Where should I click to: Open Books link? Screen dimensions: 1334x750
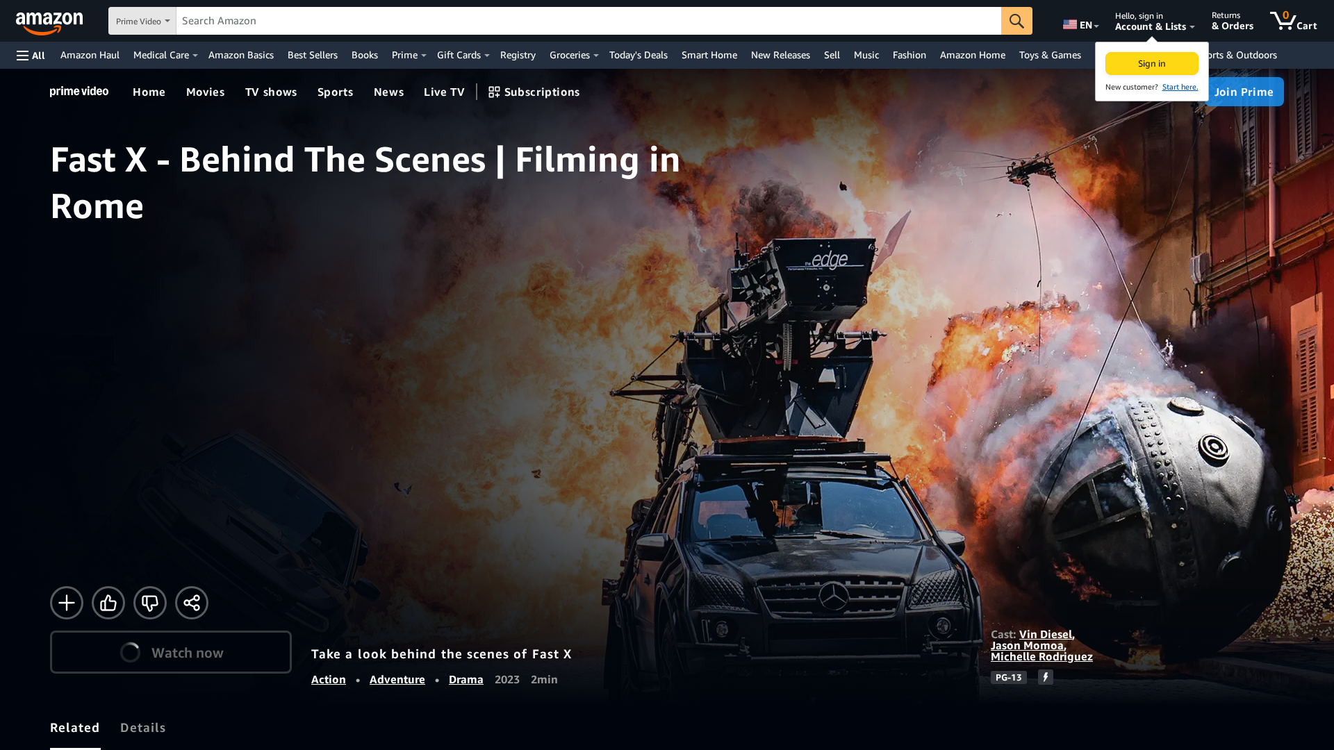[364, 55]
